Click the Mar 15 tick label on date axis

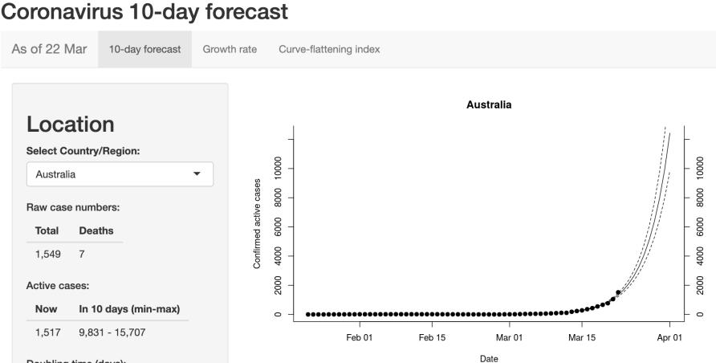click(x=582, y=338)
